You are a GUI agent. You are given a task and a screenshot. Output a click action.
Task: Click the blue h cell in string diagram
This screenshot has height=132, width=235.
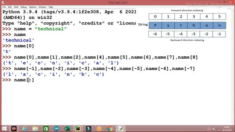click(194, 25)
